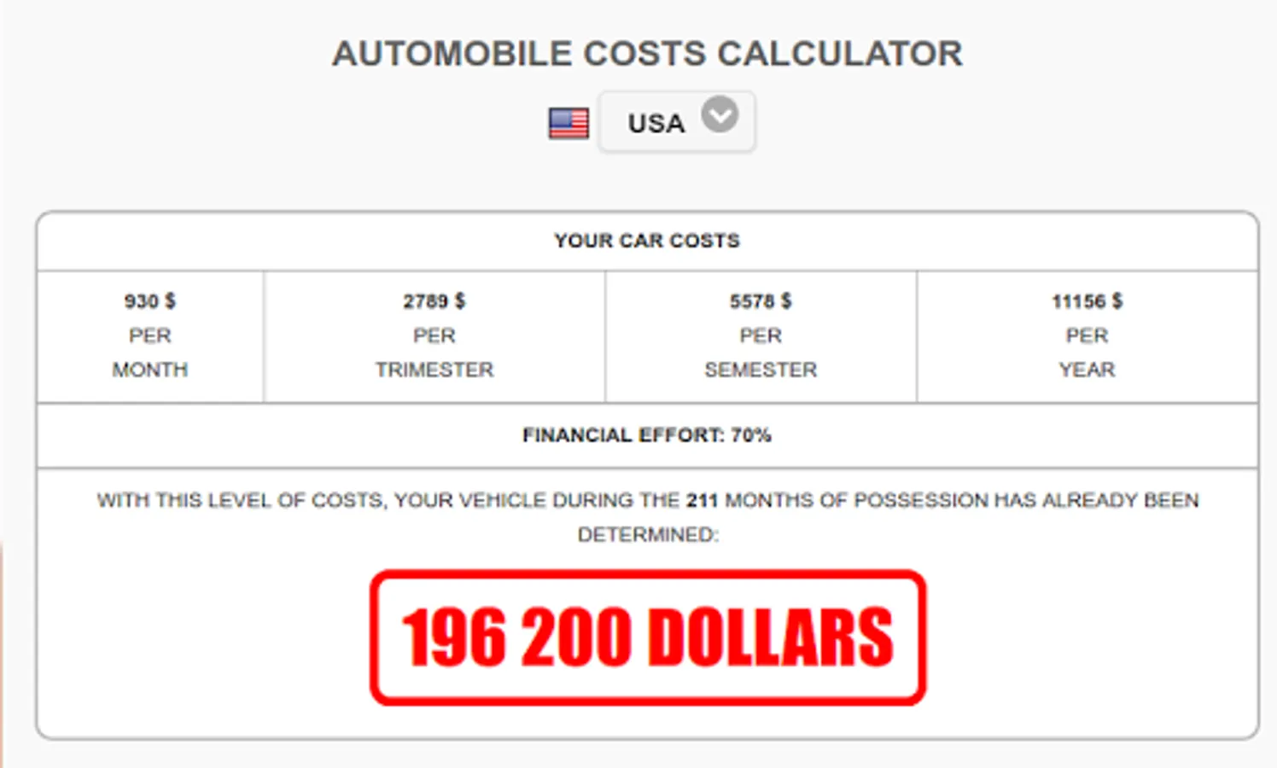Click the 11156 $ yearly cost value
The image size is (1277, 768).
click(1087, 301)
